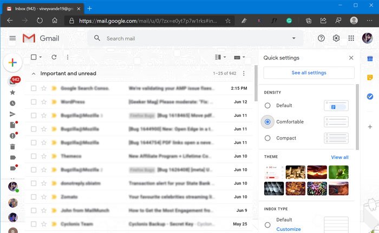The width and height of the screenshot is (379, 233).
Task: Open the search options dropdown arrow
Action: [293, 38]
